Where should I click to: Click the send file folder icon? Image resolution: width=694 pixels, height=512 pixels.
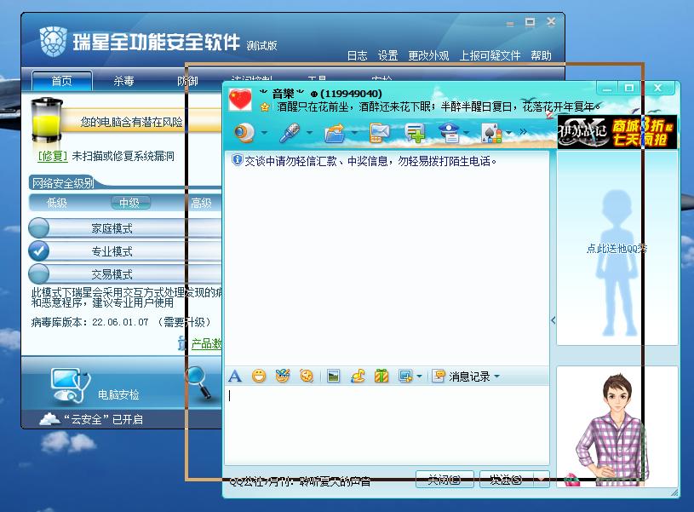click(x=335, y=133)
